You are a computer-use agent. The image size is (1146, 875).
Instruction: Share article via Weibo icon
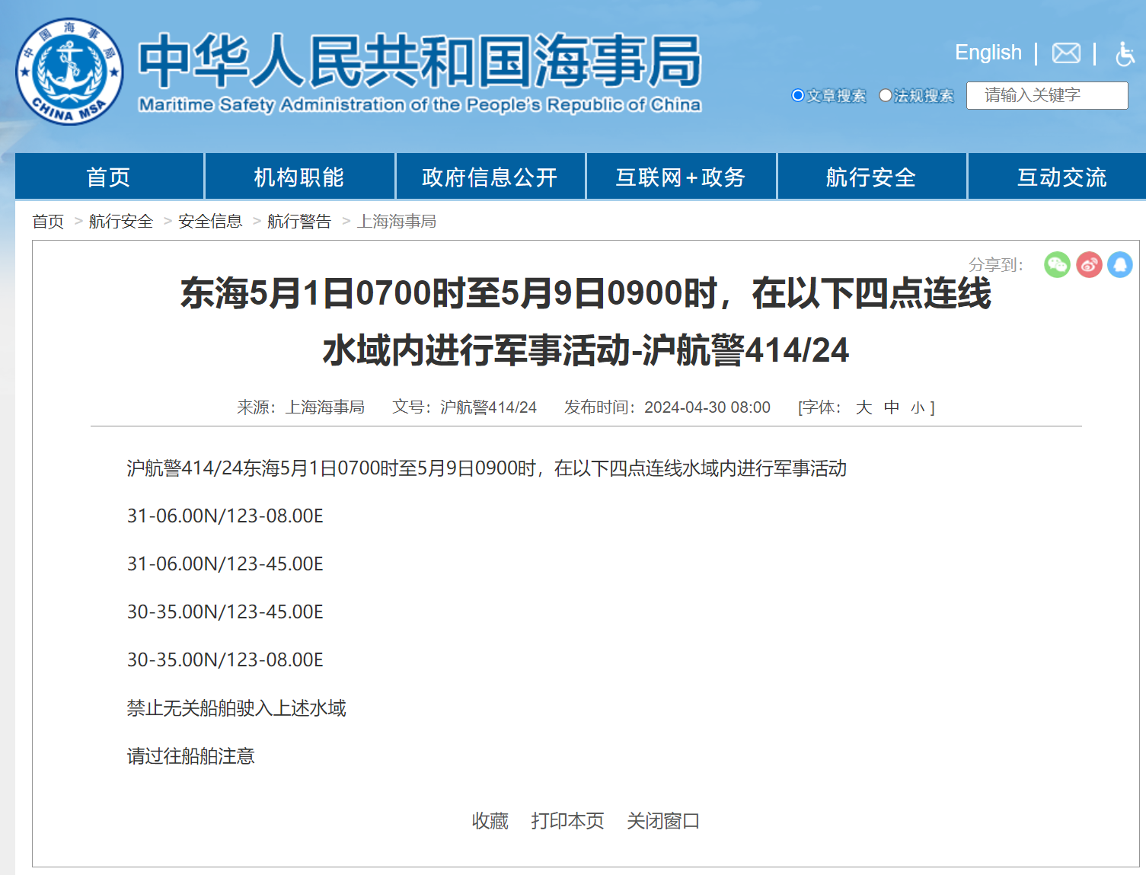point(1089,264)
